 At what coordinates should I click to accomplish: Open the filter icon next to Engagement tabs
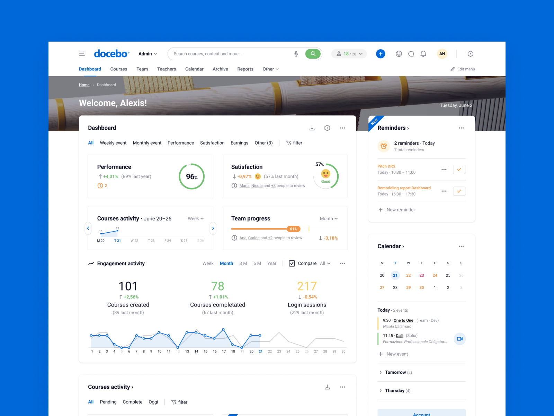[x=288, y=143]
